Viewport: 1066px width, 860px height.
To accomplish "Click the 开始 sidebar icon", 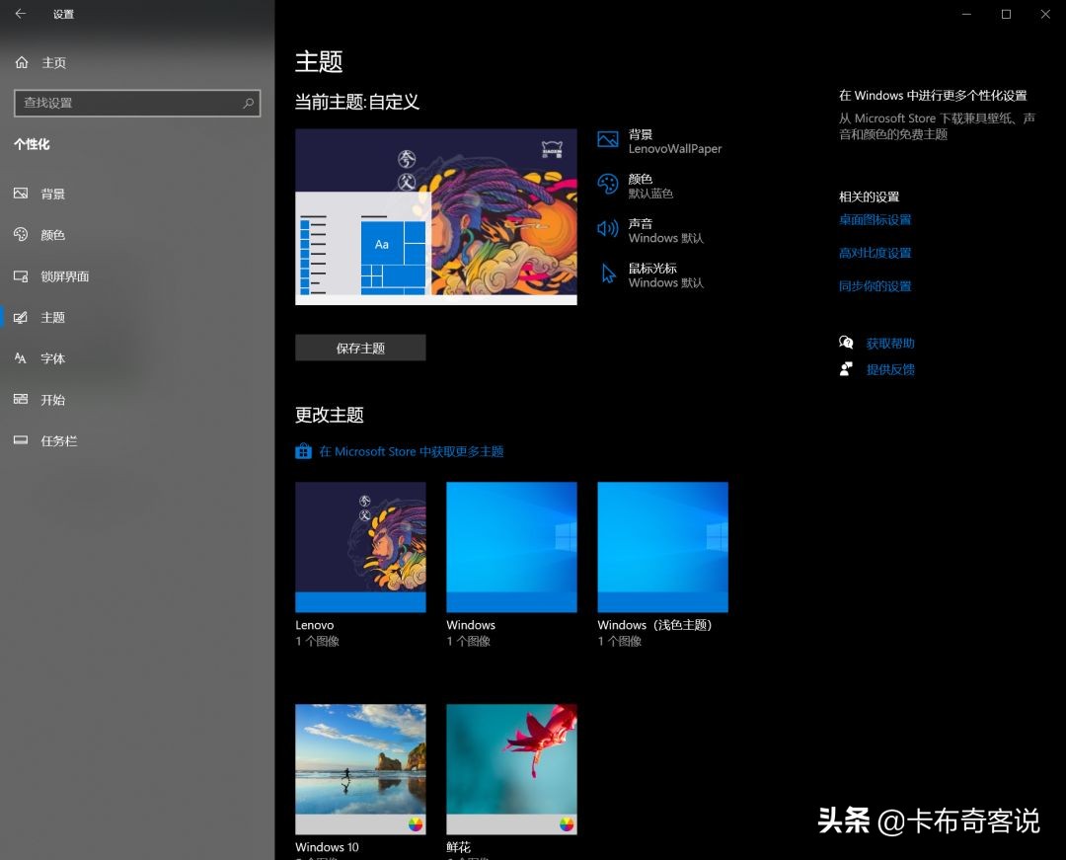I will tap(21, 400).
